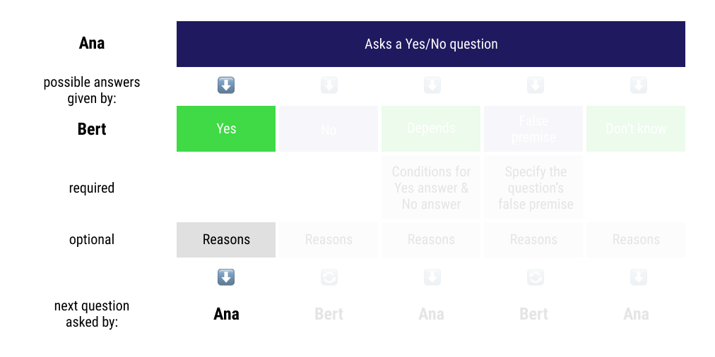The width and height of the screenshot is (715, 357).
Task: Pick the Don't know answer box
Action: click(636, 129)
